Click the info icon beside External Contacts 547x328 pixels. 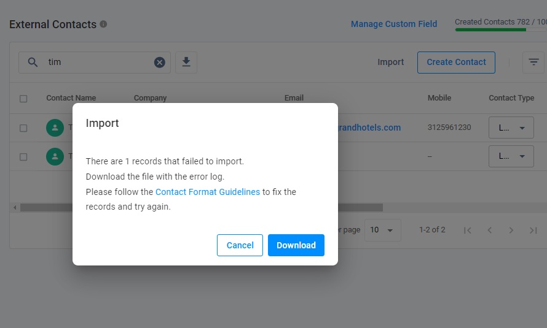[103, 25]
